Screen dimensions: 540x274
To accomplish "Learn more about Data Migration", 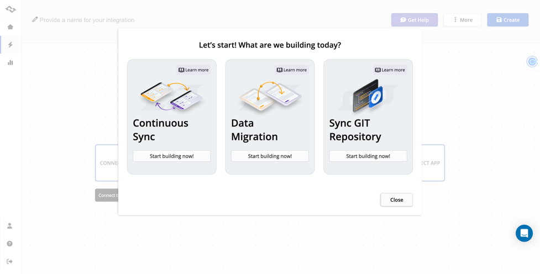I will pos(291,70).
